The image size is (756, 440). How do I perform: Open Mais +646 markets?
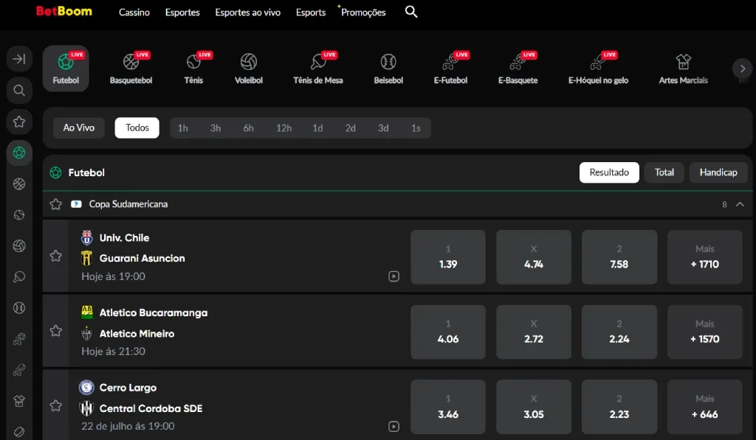point(705,408)
